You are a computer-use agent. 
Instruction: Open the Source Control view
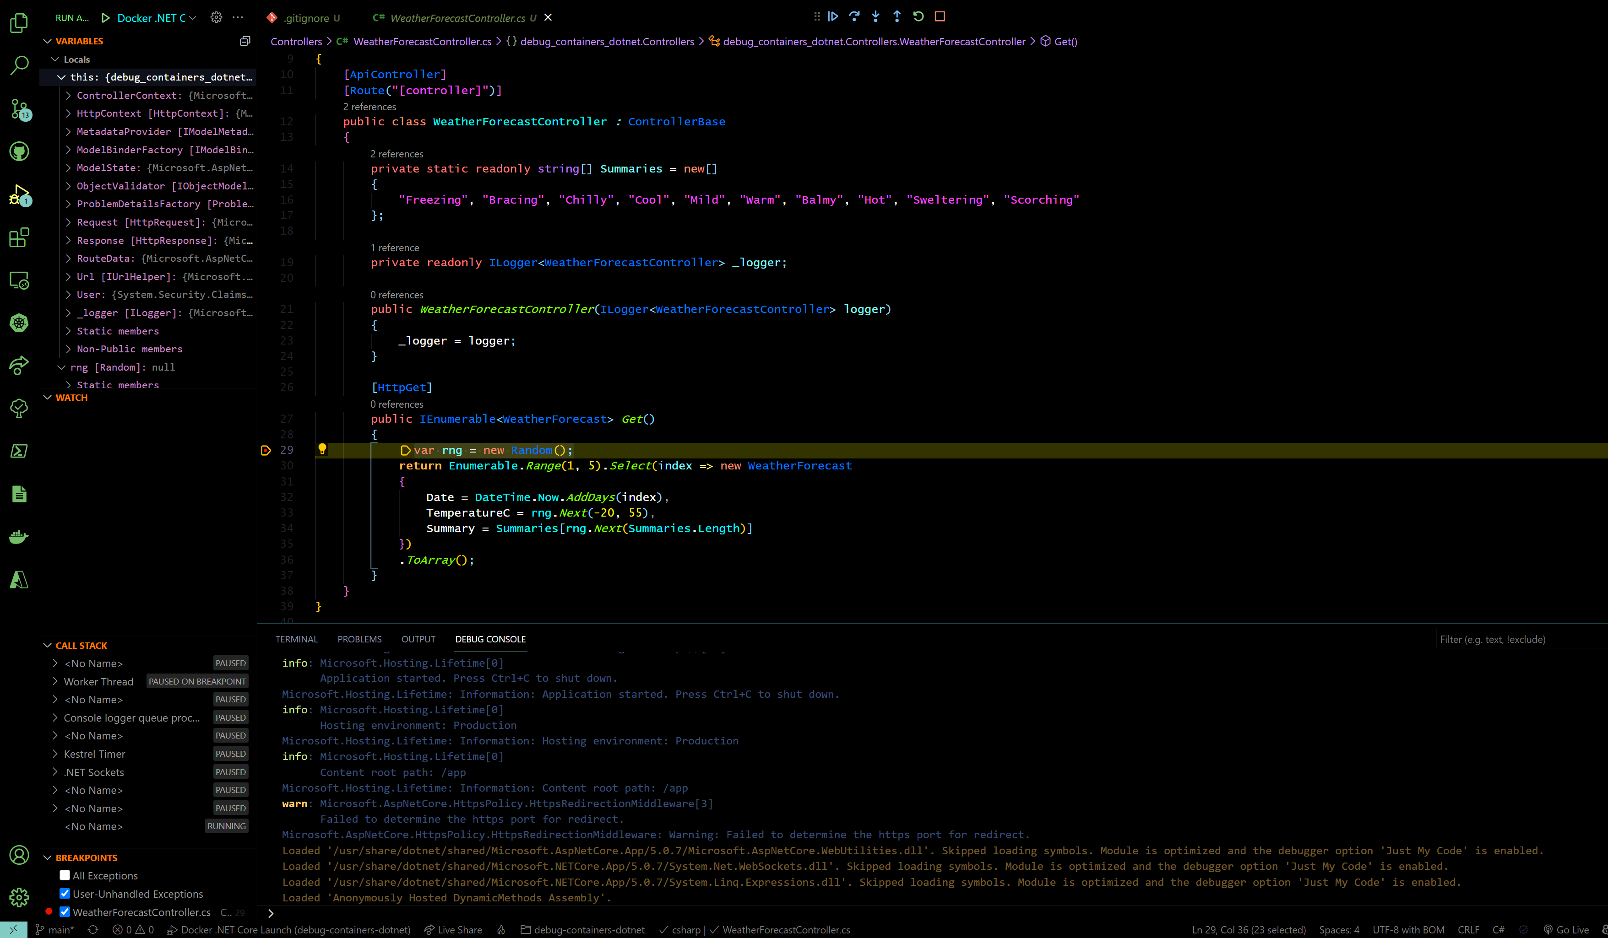[19, 109]
